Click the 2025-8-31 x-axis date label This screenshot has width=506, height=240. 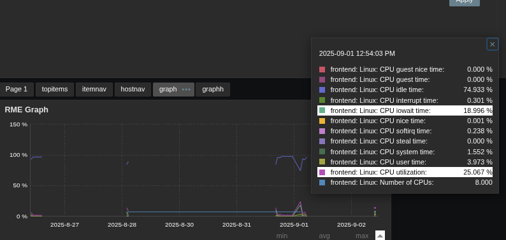click(236, 225)
